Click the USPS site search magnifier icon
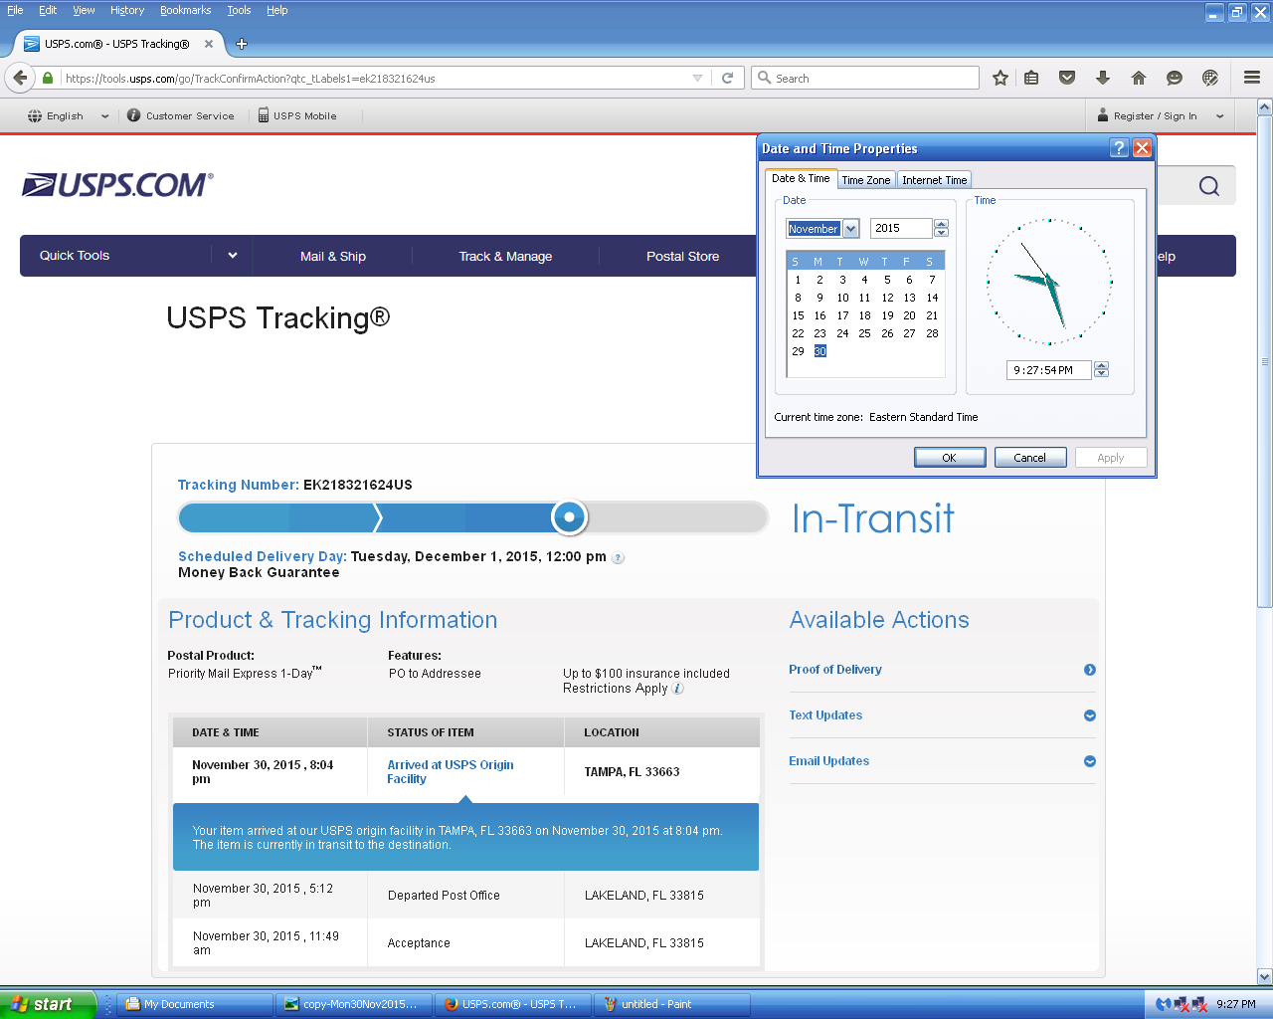1273x1019 pixels. [1208, 186]
